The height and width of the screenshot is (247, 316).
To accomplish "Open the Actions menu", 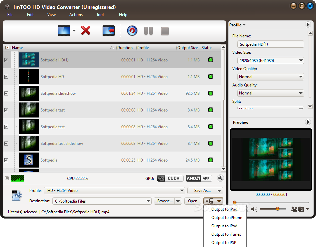I will [x=76, y=15].
